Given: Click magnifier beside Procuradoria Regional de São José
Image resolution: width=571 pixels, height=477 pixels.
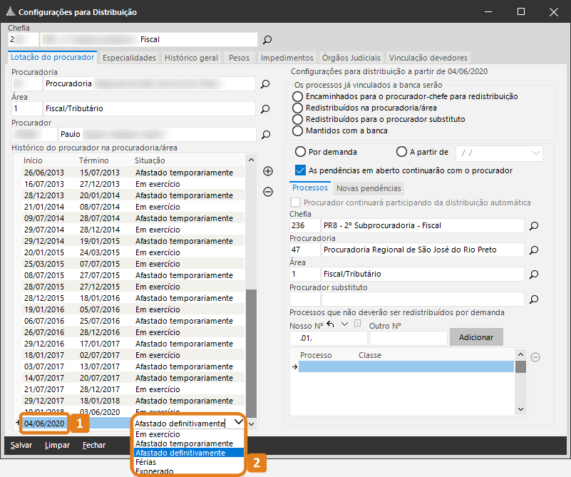Looking at the screenshot, I should pyautogui.click(x=533, y=250).
